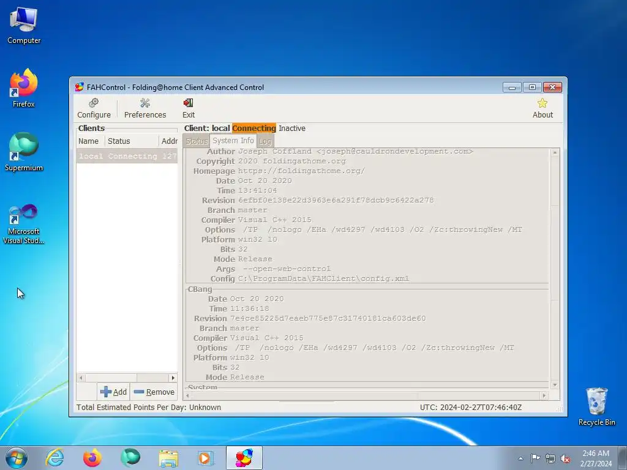Click the Connecting status label
This screenshot has width=627, height=470.
coord(254,129)
